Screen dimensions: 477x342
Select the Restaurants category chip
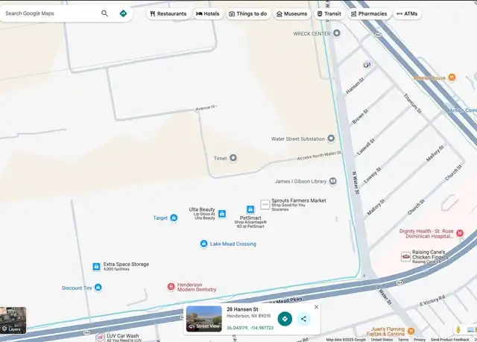pyautogui.click(x=168, y=13)
